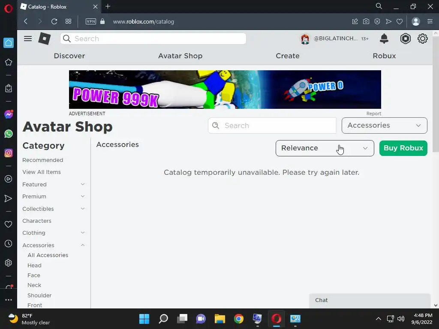Click the Roblox logo home icon

pyautogui.click(x=45, y=39)
